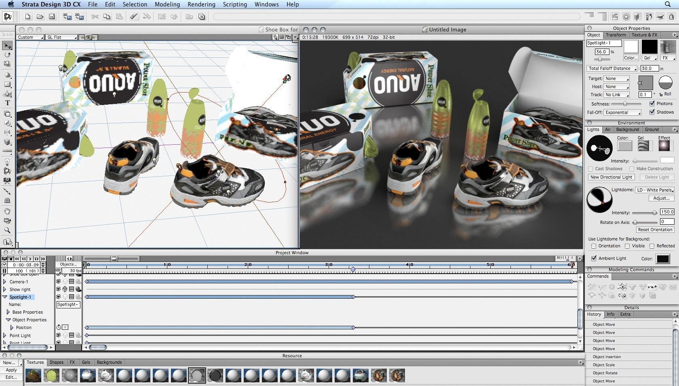Toggle visibility eye for Show right row

(x=59, y=289)
